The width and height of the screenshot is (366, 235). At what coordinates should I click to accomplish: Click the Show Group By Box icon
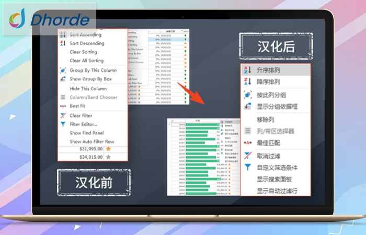click(x=63, y=79)
